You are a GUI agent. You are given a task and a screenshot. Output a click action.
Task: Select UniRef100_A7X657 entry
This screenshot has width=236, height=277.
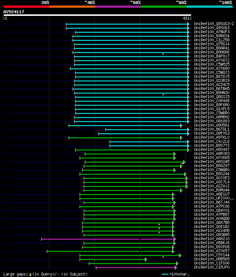[212, 251]
